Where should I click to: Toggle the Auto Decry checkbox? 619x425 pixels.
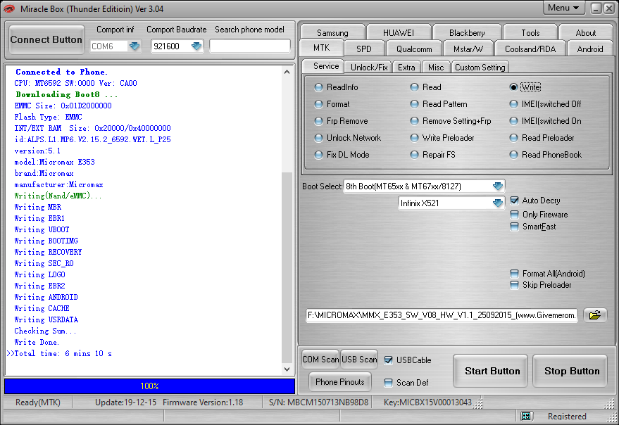tap(514, 201)
